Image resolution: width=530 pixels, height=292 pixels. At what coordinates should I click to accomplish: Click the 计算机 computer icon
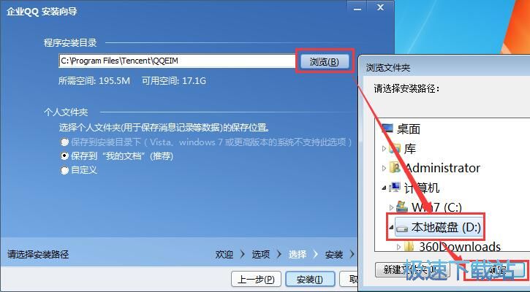tap(395, 188)
